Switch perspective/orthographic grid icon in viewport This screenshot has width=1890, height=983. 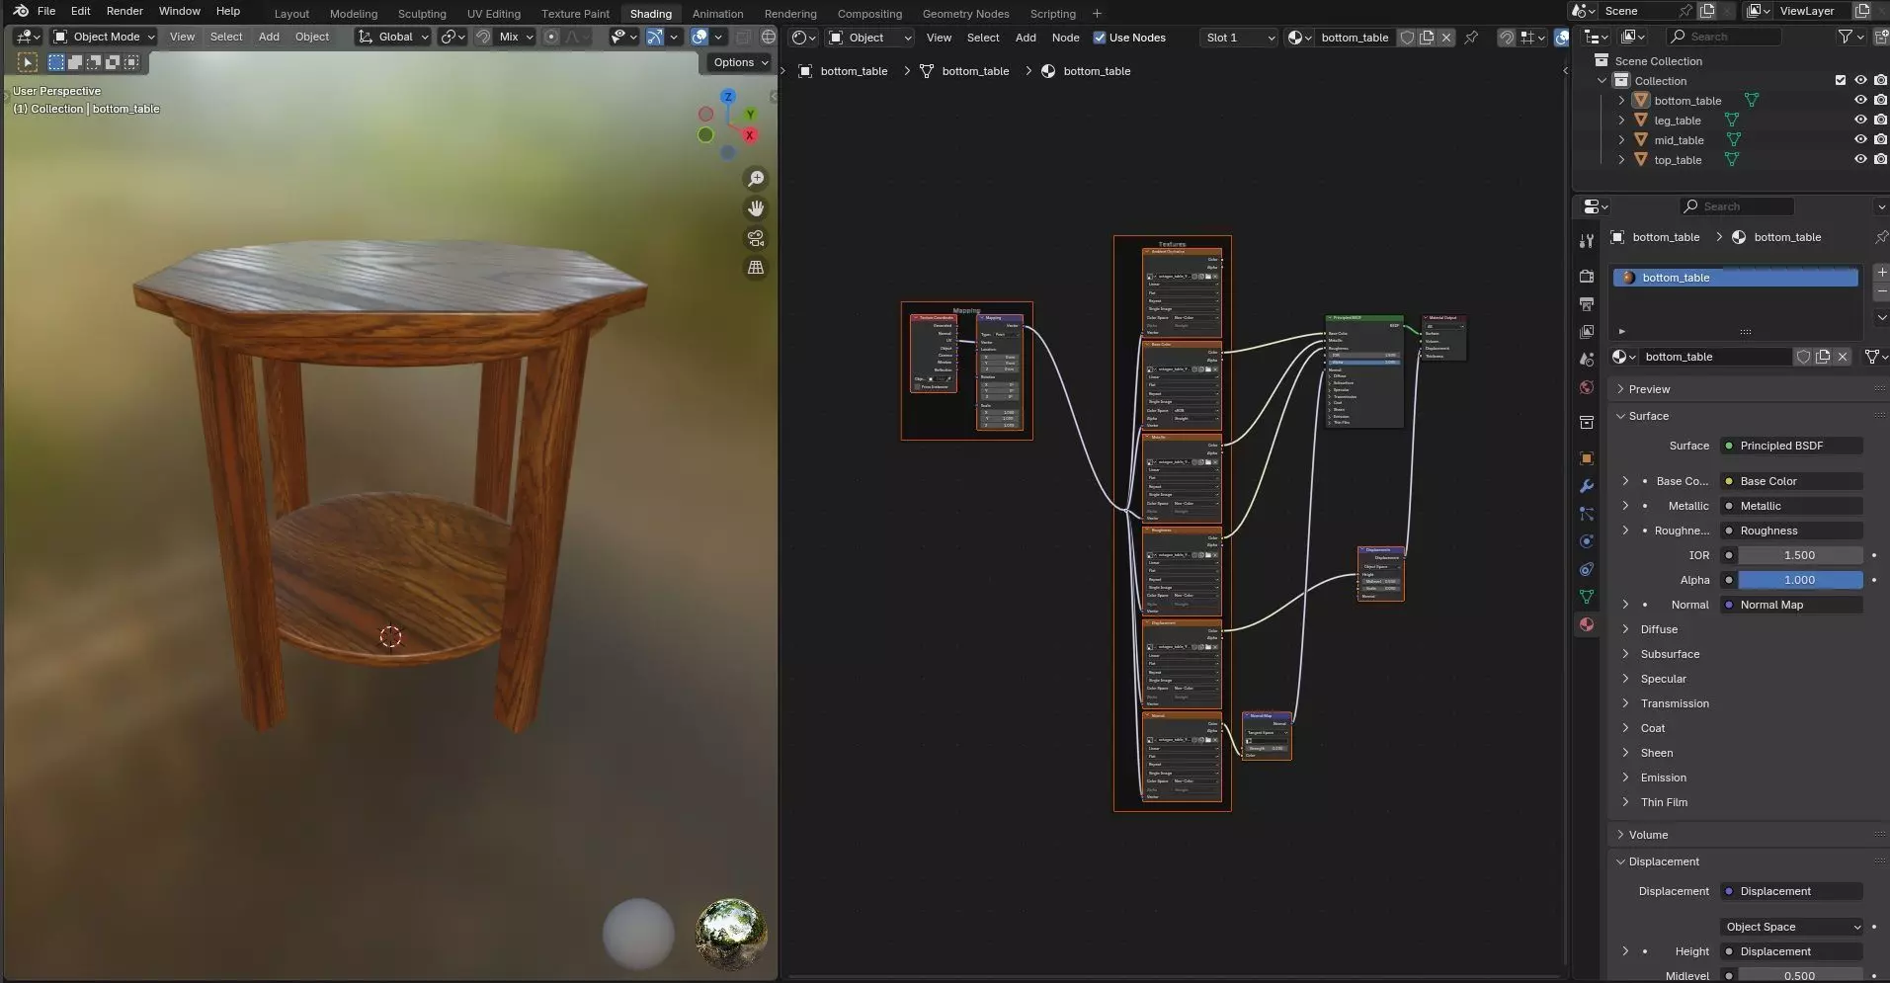[756, 268]
